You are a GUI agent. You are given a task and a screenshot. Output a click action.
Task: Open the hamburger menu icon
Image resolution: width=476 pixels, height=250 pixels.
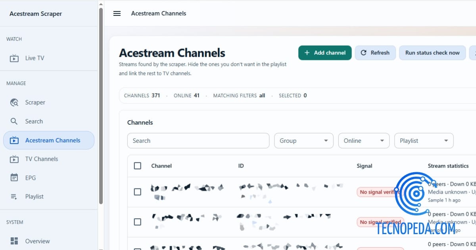point(117,13)
